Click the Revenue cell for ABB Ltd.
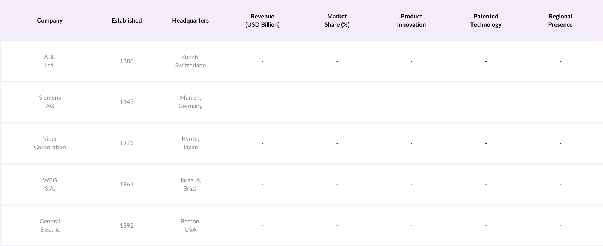603x246 pixels. (262, 61)
